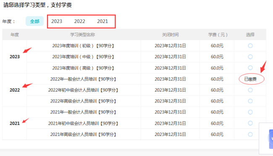Filter courses by year 2023

click(57, 21)
